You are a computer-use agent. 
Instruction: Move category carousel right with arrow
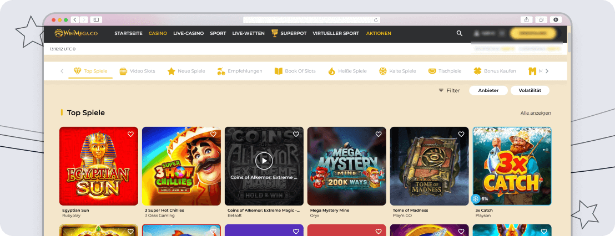pos(547,71)
